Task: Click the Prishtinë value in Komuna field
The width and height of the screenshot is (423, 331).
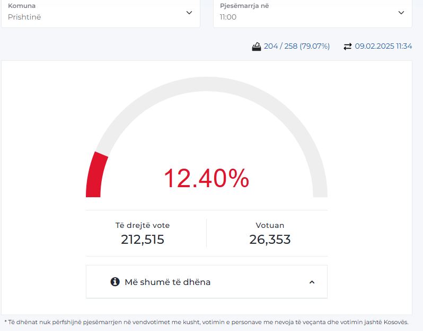Action: click(24, 17)
